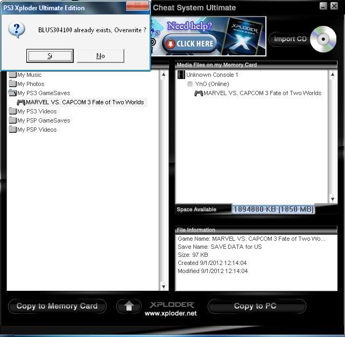
Task: Click the Media Files on my Memory Card header
Action: [256, 65]
